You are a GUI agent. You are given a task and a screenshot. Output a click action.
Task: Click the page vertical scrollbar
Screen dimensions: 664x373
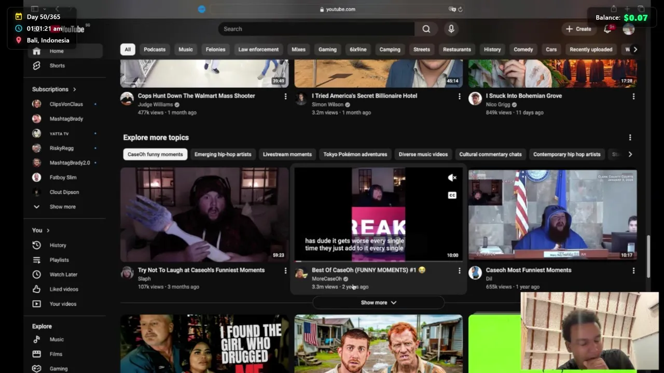coord(648,256)
